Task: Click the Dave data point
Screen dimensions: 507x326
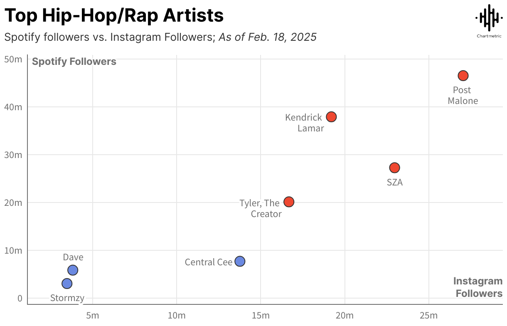Action: tap(73, 270)
